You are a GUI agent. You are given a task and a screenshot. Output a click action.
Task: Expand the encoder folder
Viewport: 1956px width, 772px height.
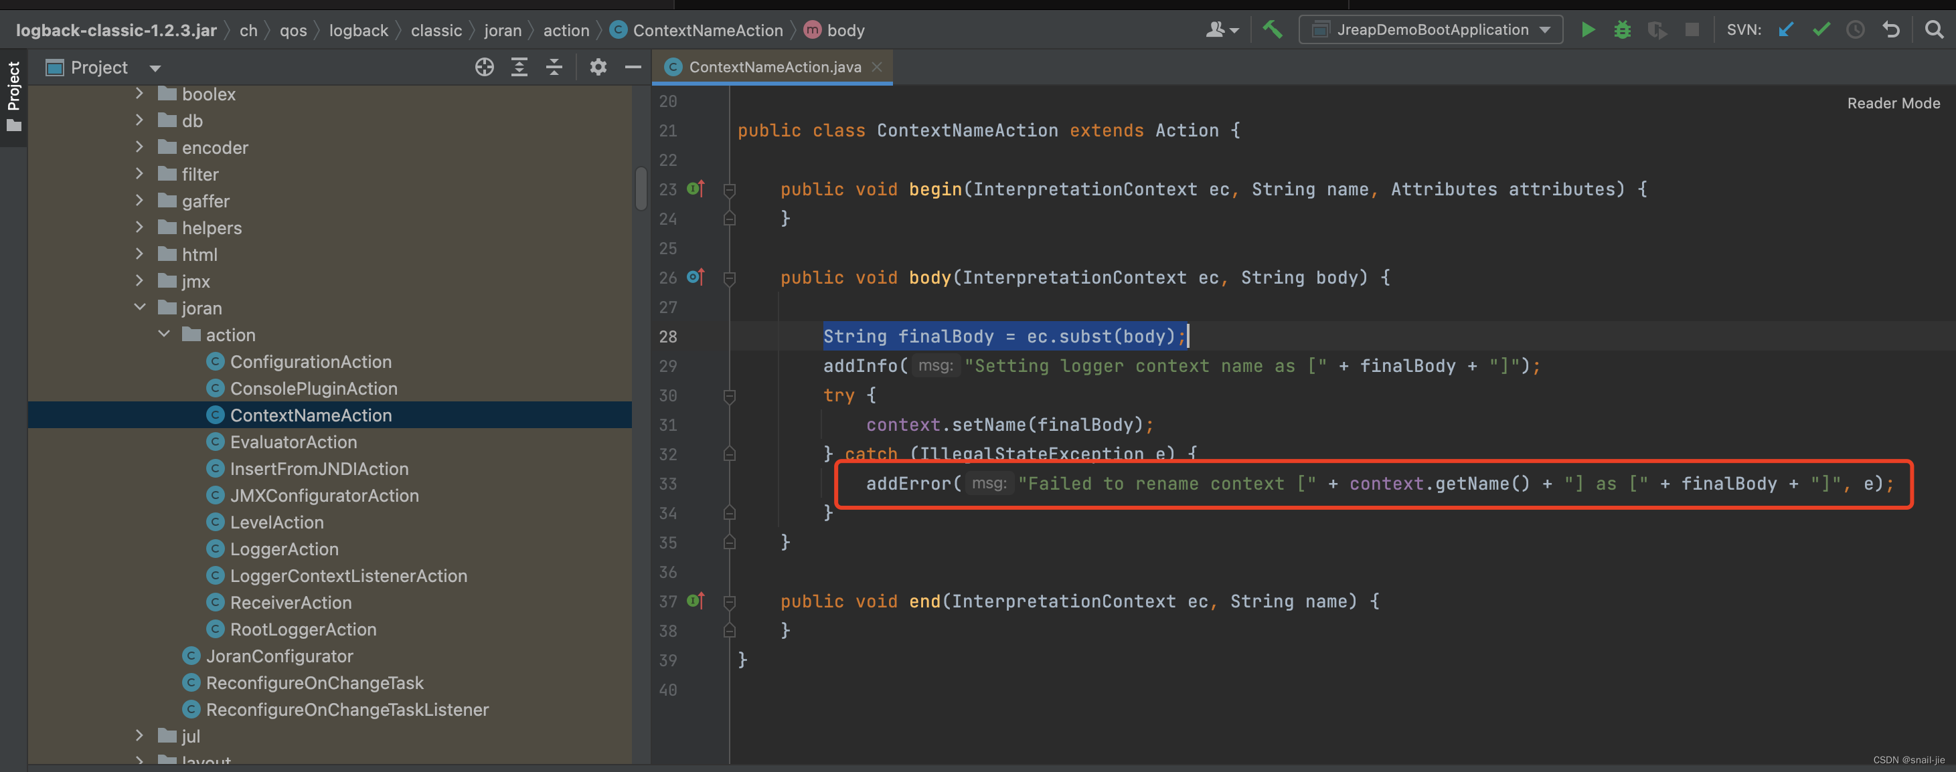(x=140, y=147)
